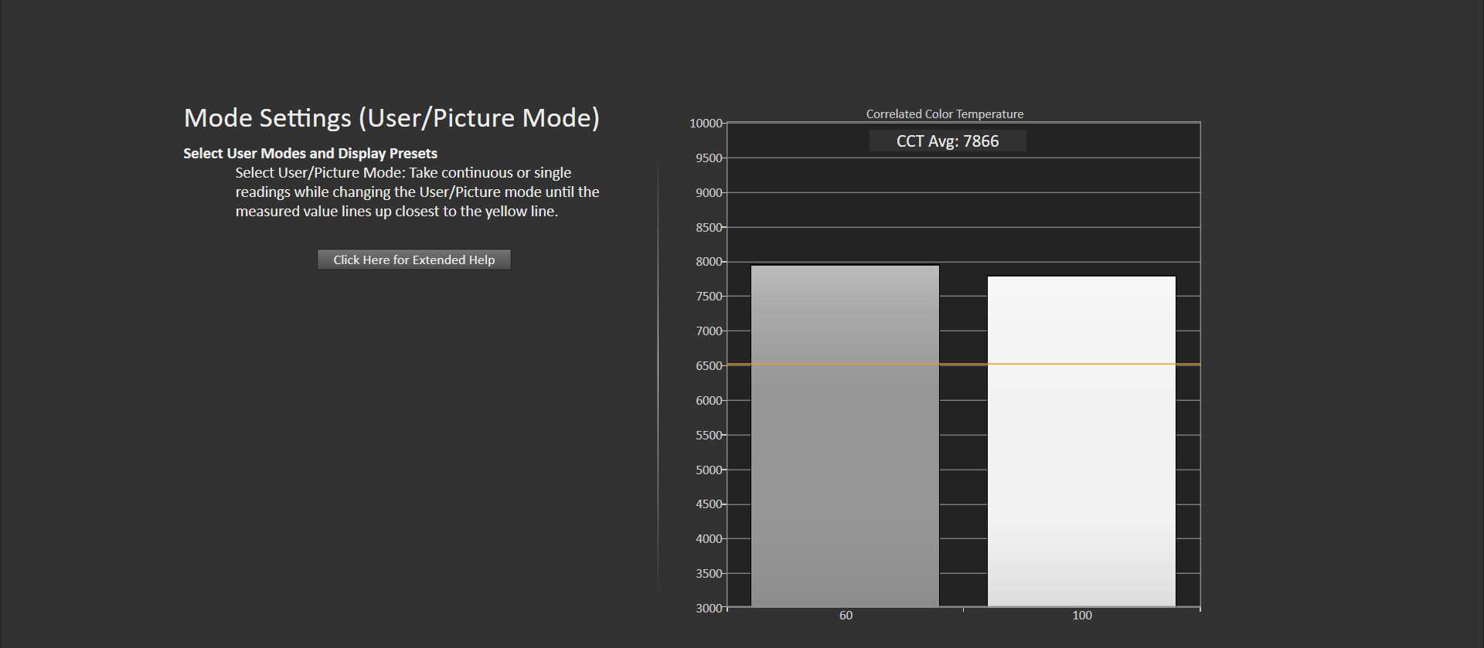Click the Extended Help button
1484x648 pixels.
point(414,260)
